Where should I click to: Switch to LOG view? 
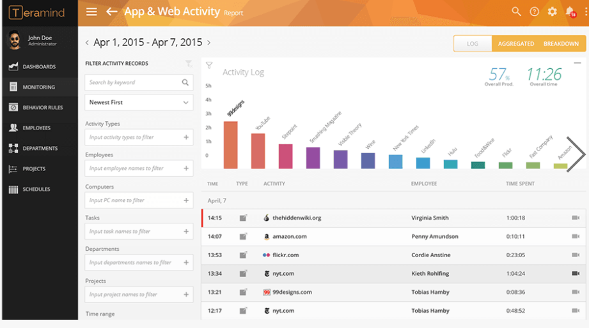pyautogui.click(x=473, y=44)
